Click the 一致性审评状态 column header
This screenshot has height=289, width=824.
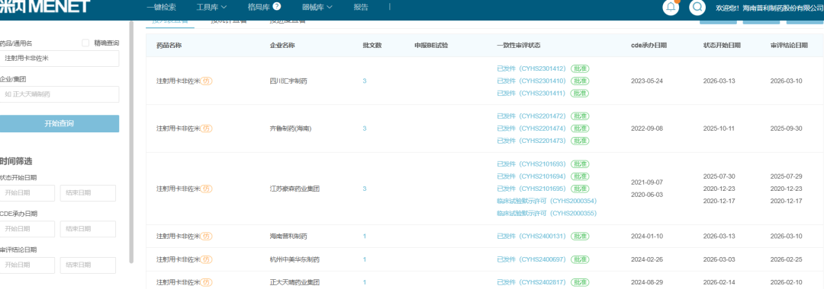[518, 46]
